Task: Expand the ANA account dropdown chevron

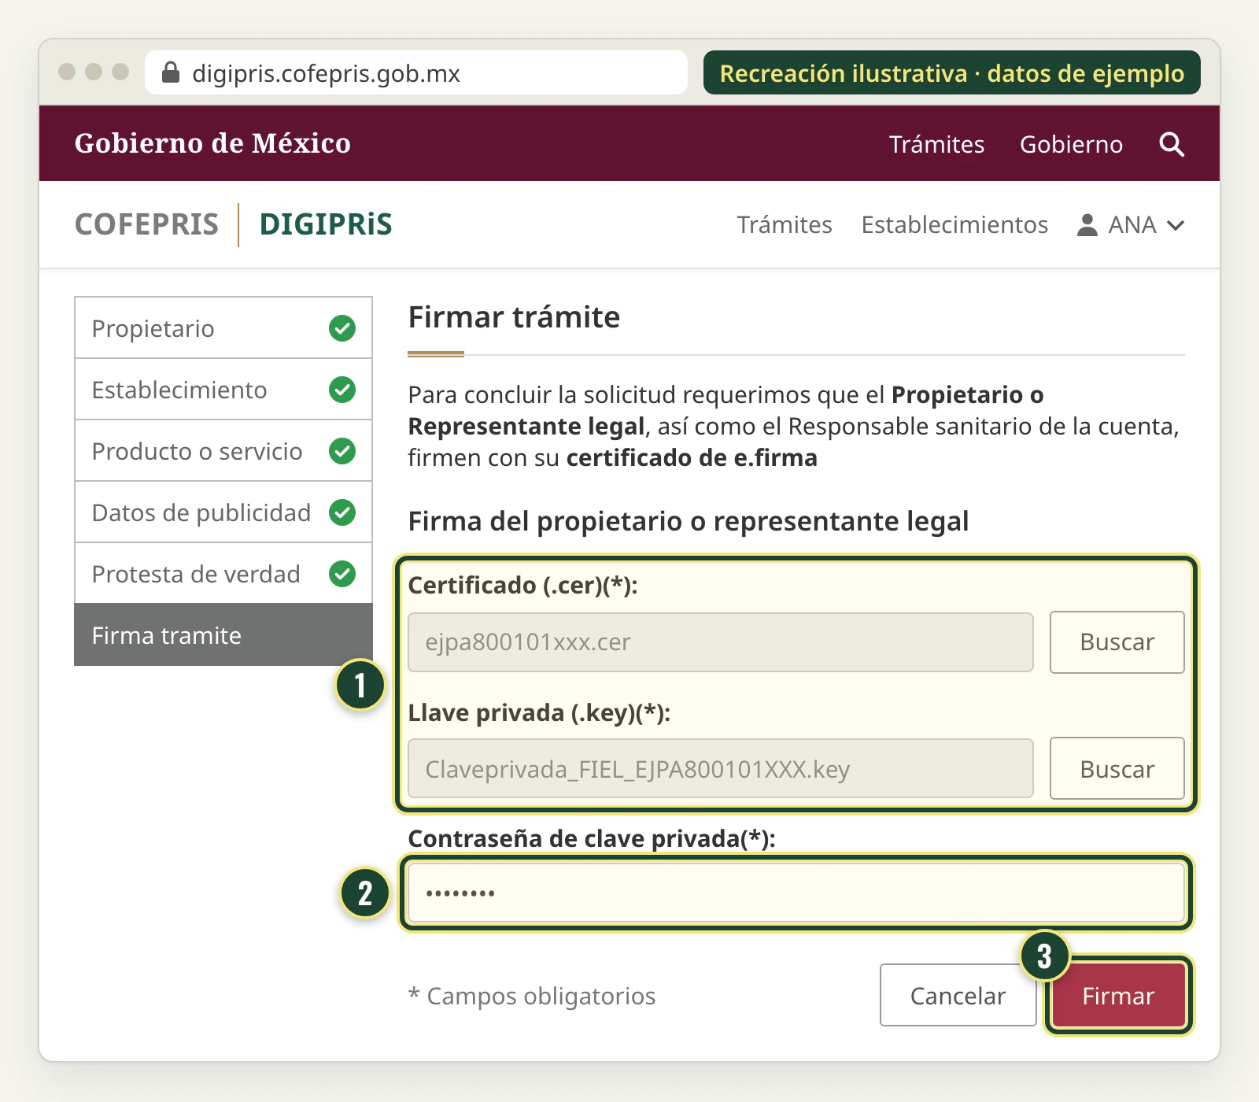Action: (x=1176, y=226)
